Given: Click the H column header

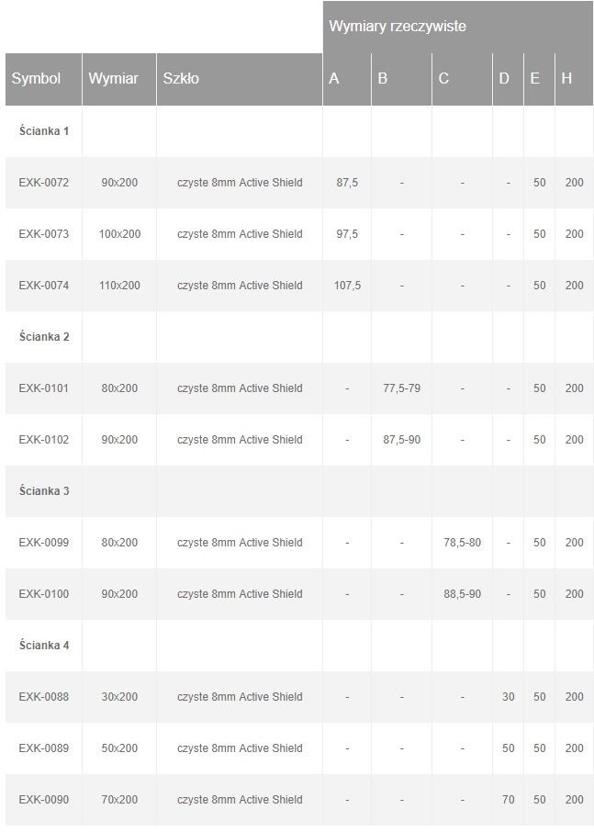Looking at the screenshot, I should point(566,79).
